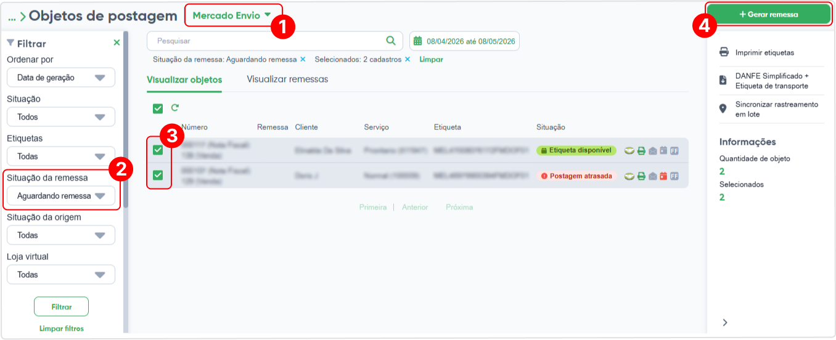
Task: Go to Primeira page link
Action: pos(373,208)
